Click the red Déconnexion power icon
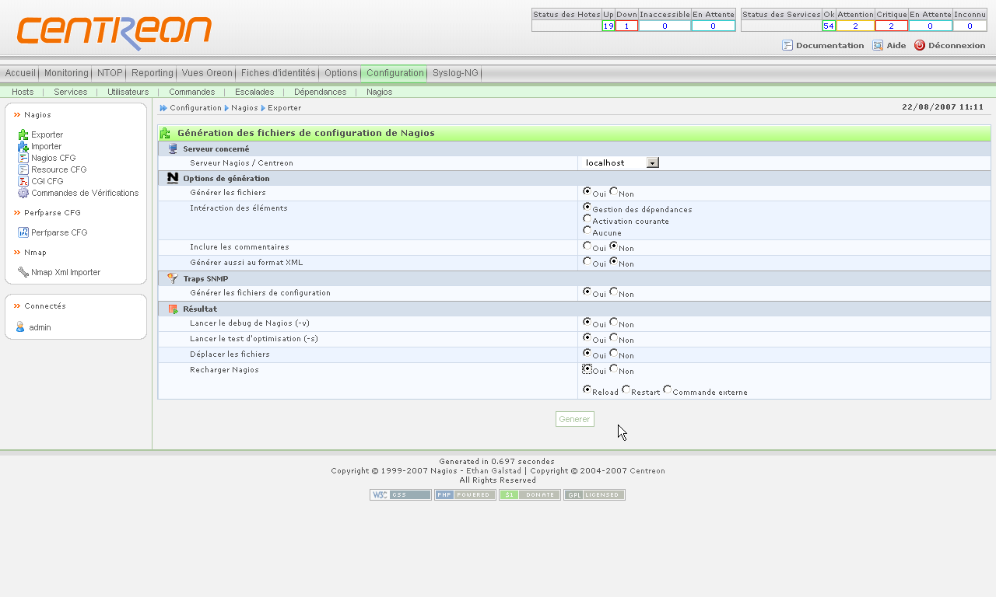The width and height of the screenshot is (996, 597). pyautogui.click(x=920, y=45)
